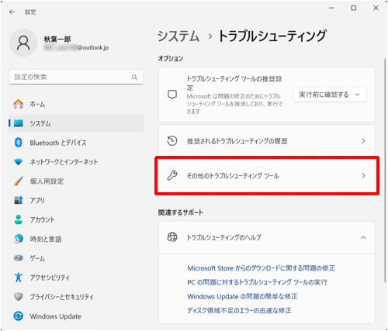Select Bluetooth とデバイス in sidebar

click(x=76, y=143)
